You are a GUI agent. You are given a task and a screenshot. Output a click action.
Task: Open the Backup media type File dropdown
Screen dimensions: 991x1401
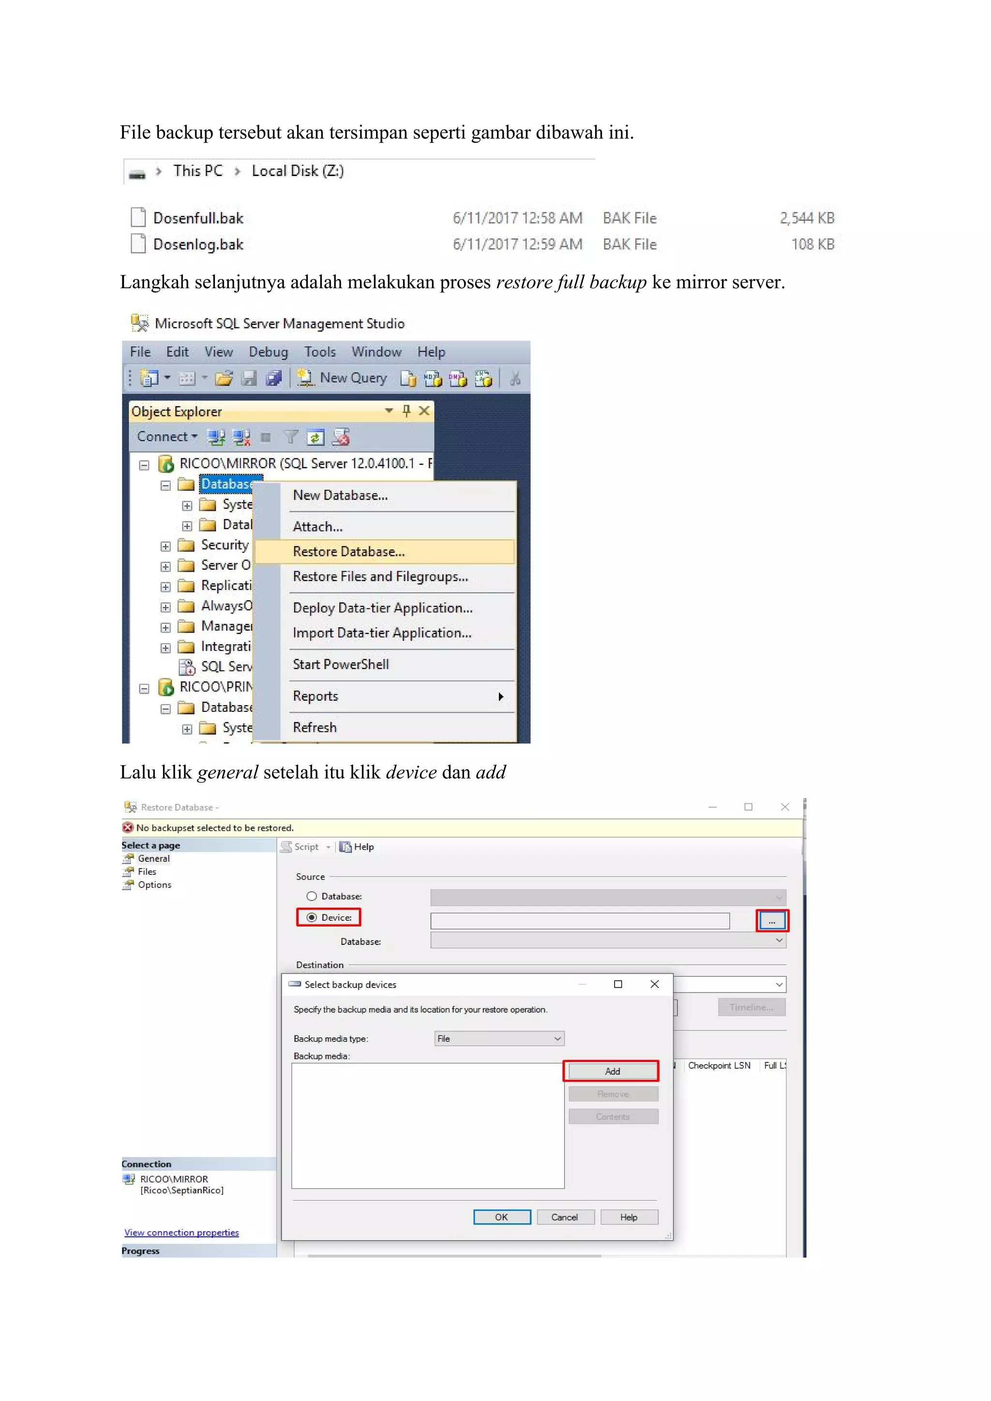point(499,1039)
